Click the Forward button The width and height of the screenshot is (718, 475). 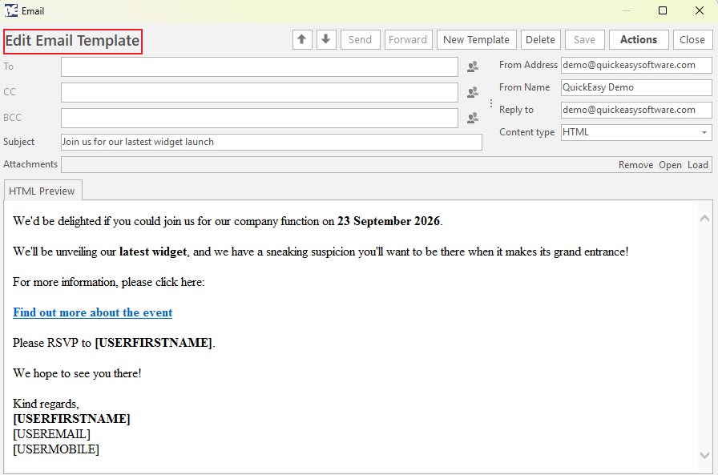pyautogui.click(x=408, y=40)
